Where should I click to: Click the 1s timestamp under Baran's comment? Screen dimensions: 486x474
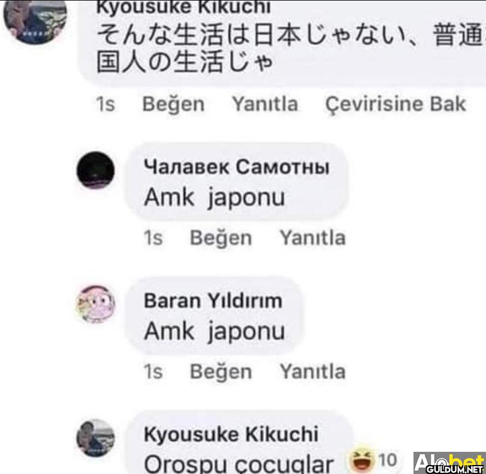153,372
